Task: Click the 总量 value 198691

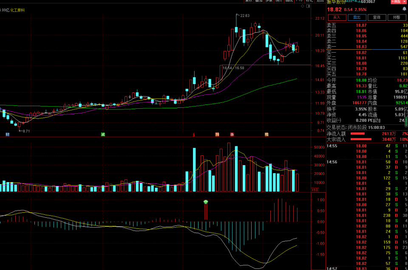Action: (x=400, y=97)
